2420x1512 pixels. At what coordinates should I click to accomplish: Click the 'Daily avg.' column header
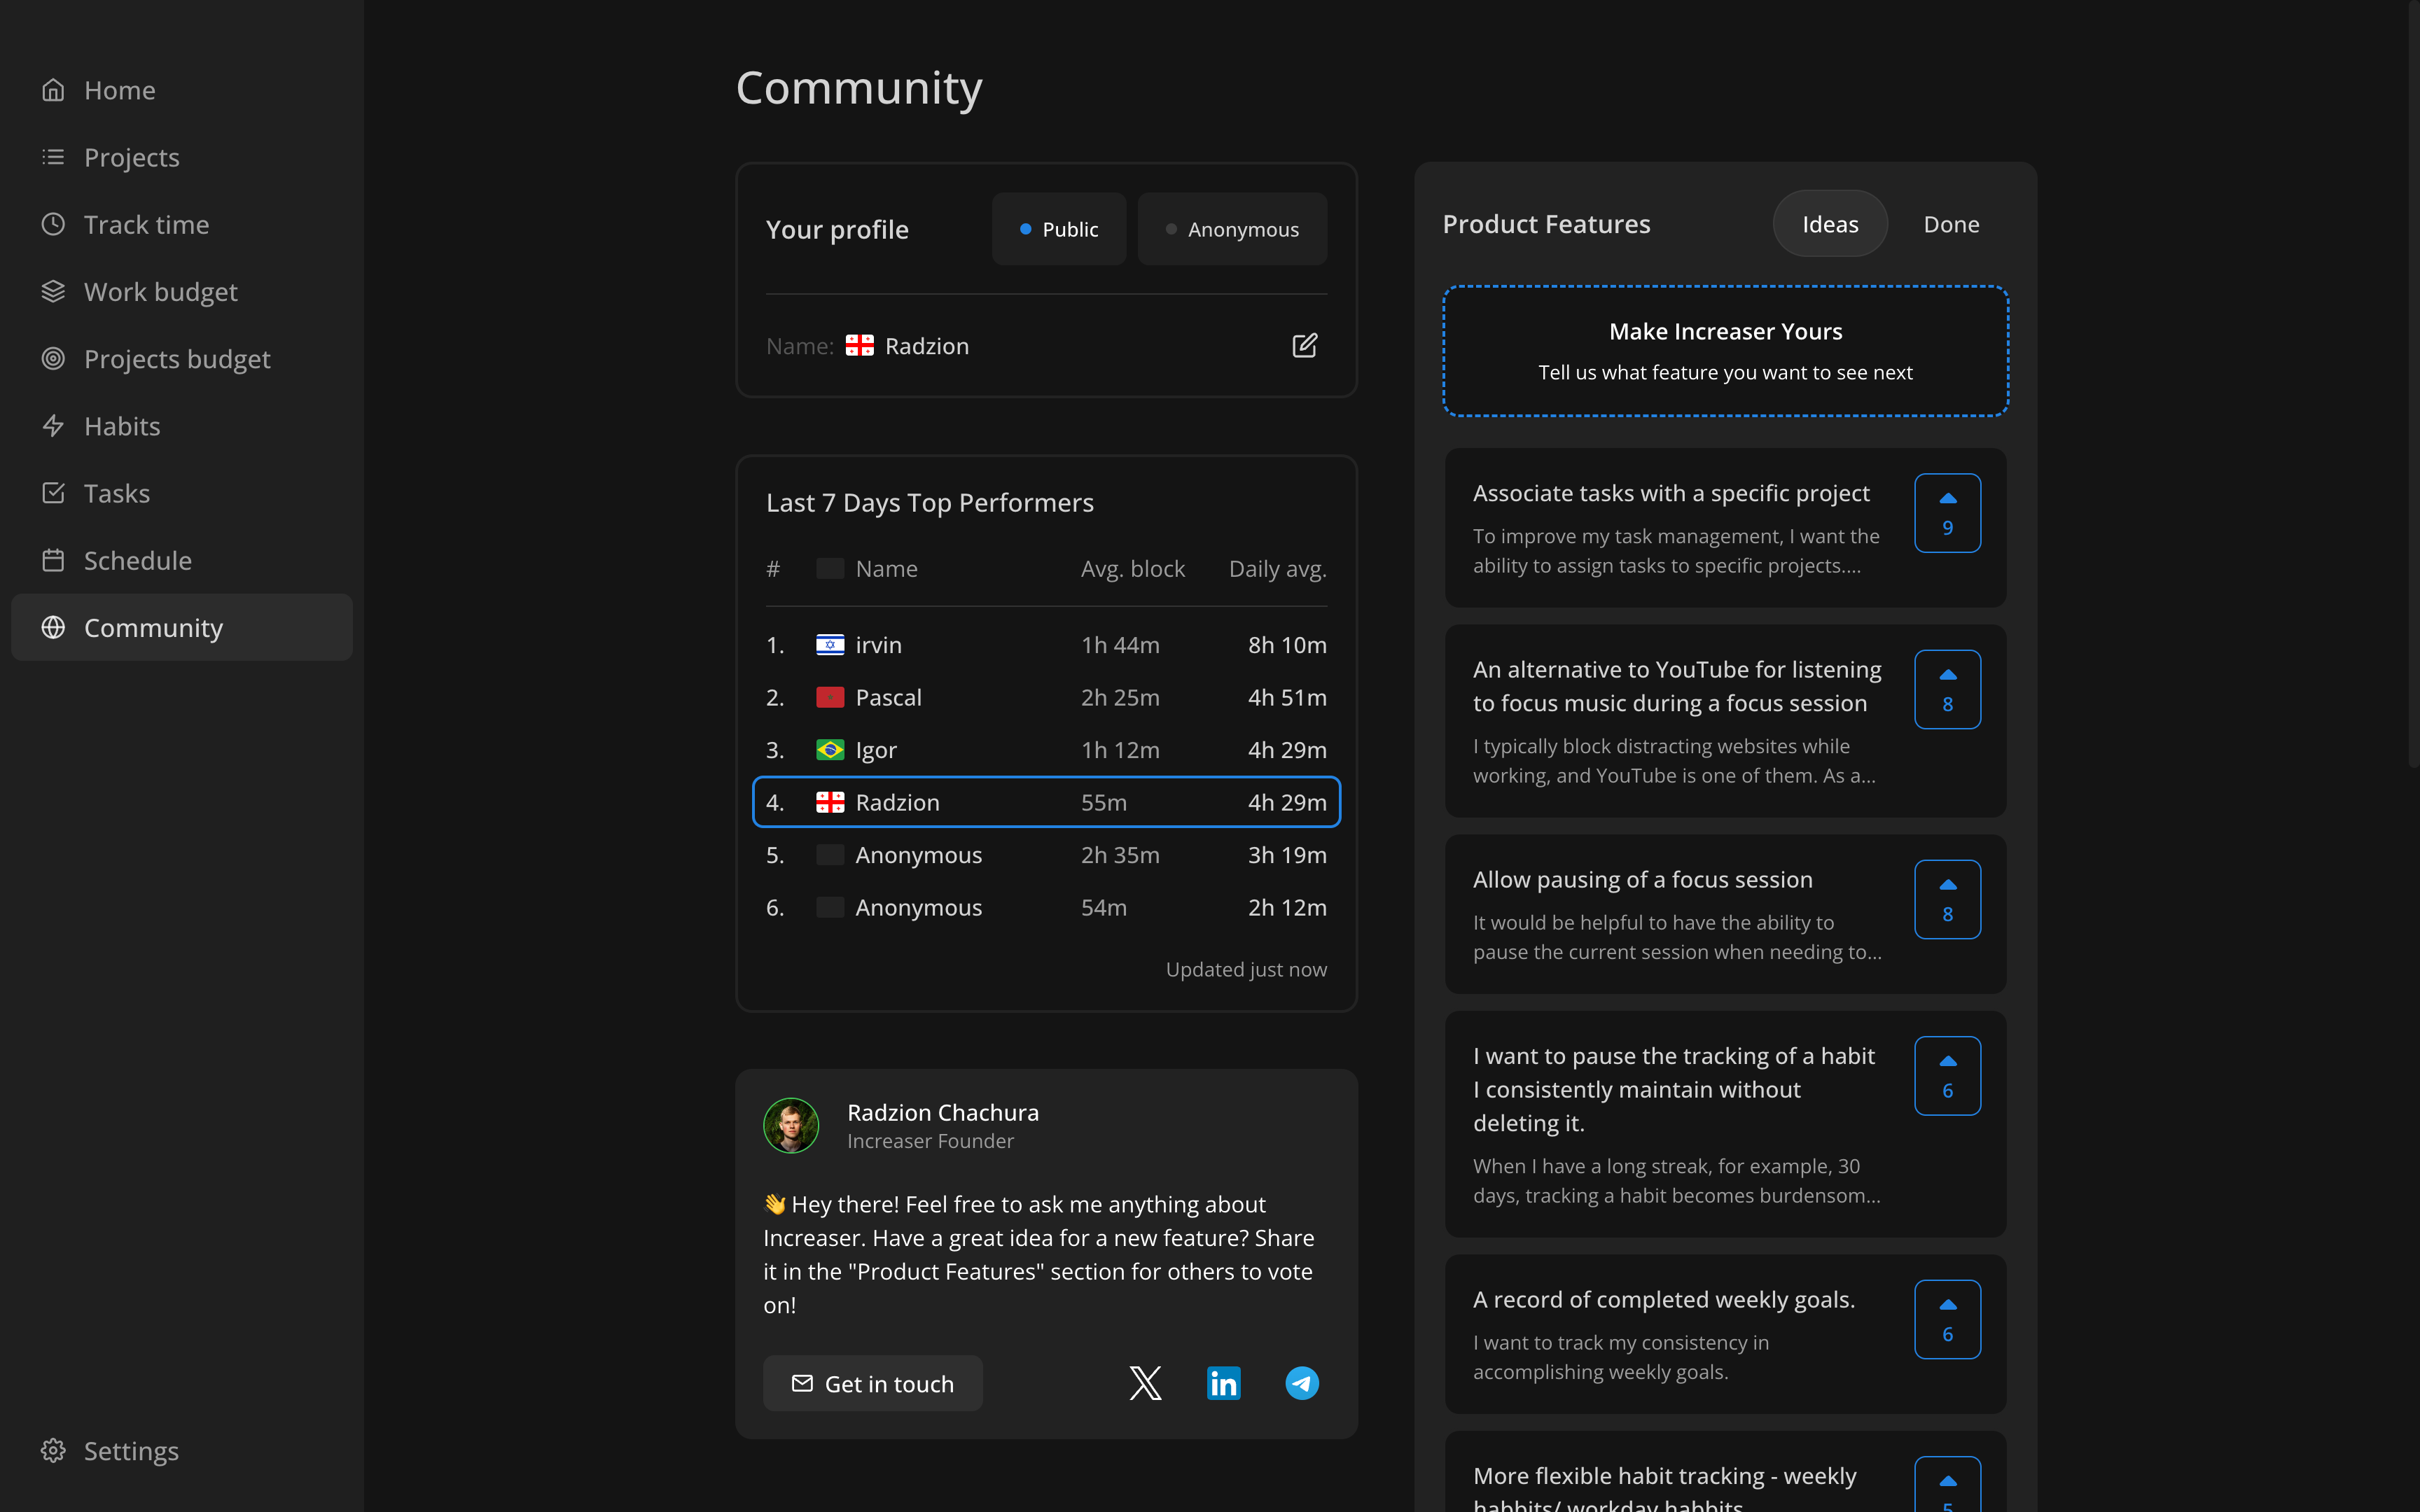(1277, 569)
